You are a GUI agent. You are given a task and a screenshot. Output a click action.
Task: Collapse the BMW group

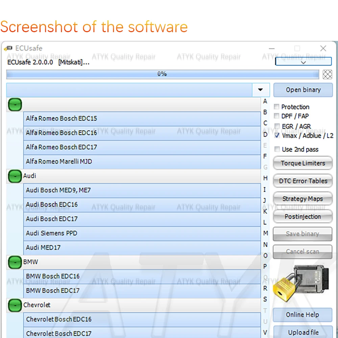click(15, 262)
